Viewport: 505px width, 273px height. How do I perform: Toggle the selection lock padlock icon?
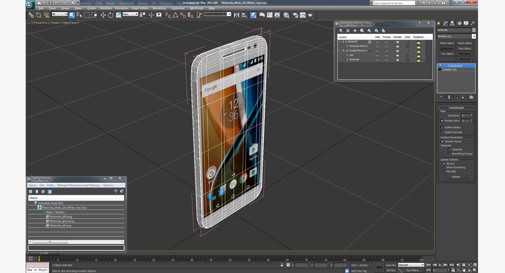coord(282,265)
